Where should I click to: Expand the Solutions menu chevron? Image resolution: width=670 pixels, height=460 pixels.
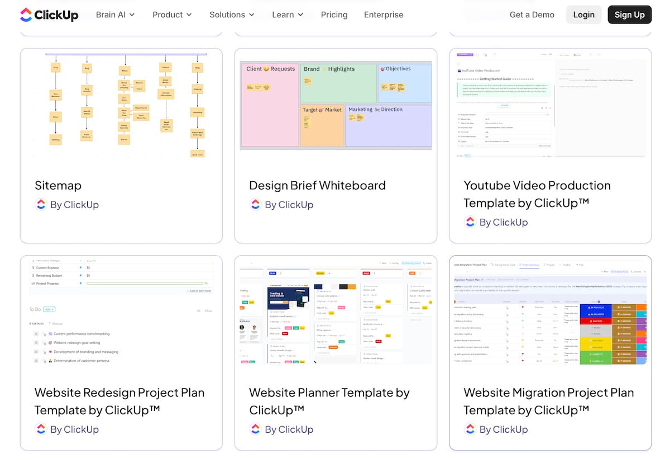(x=251, y=15)
